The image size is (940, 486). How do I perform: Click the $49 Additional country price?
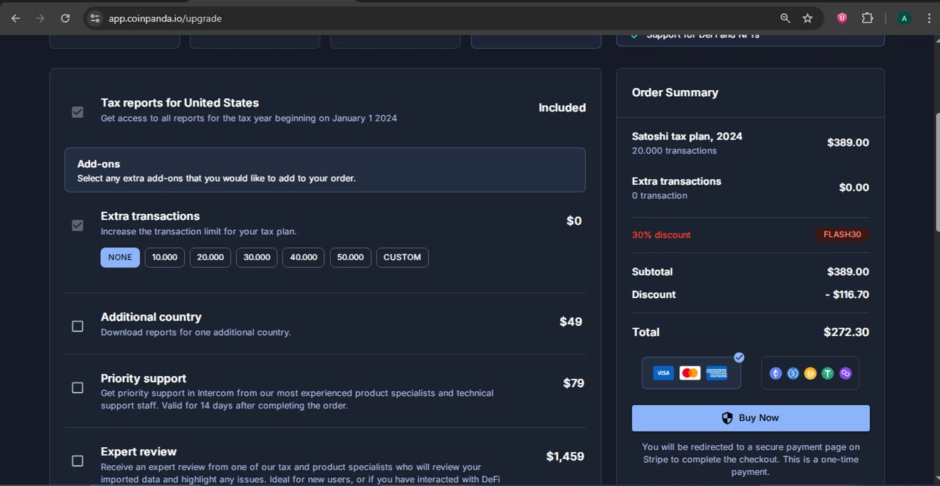pos(571,322)
